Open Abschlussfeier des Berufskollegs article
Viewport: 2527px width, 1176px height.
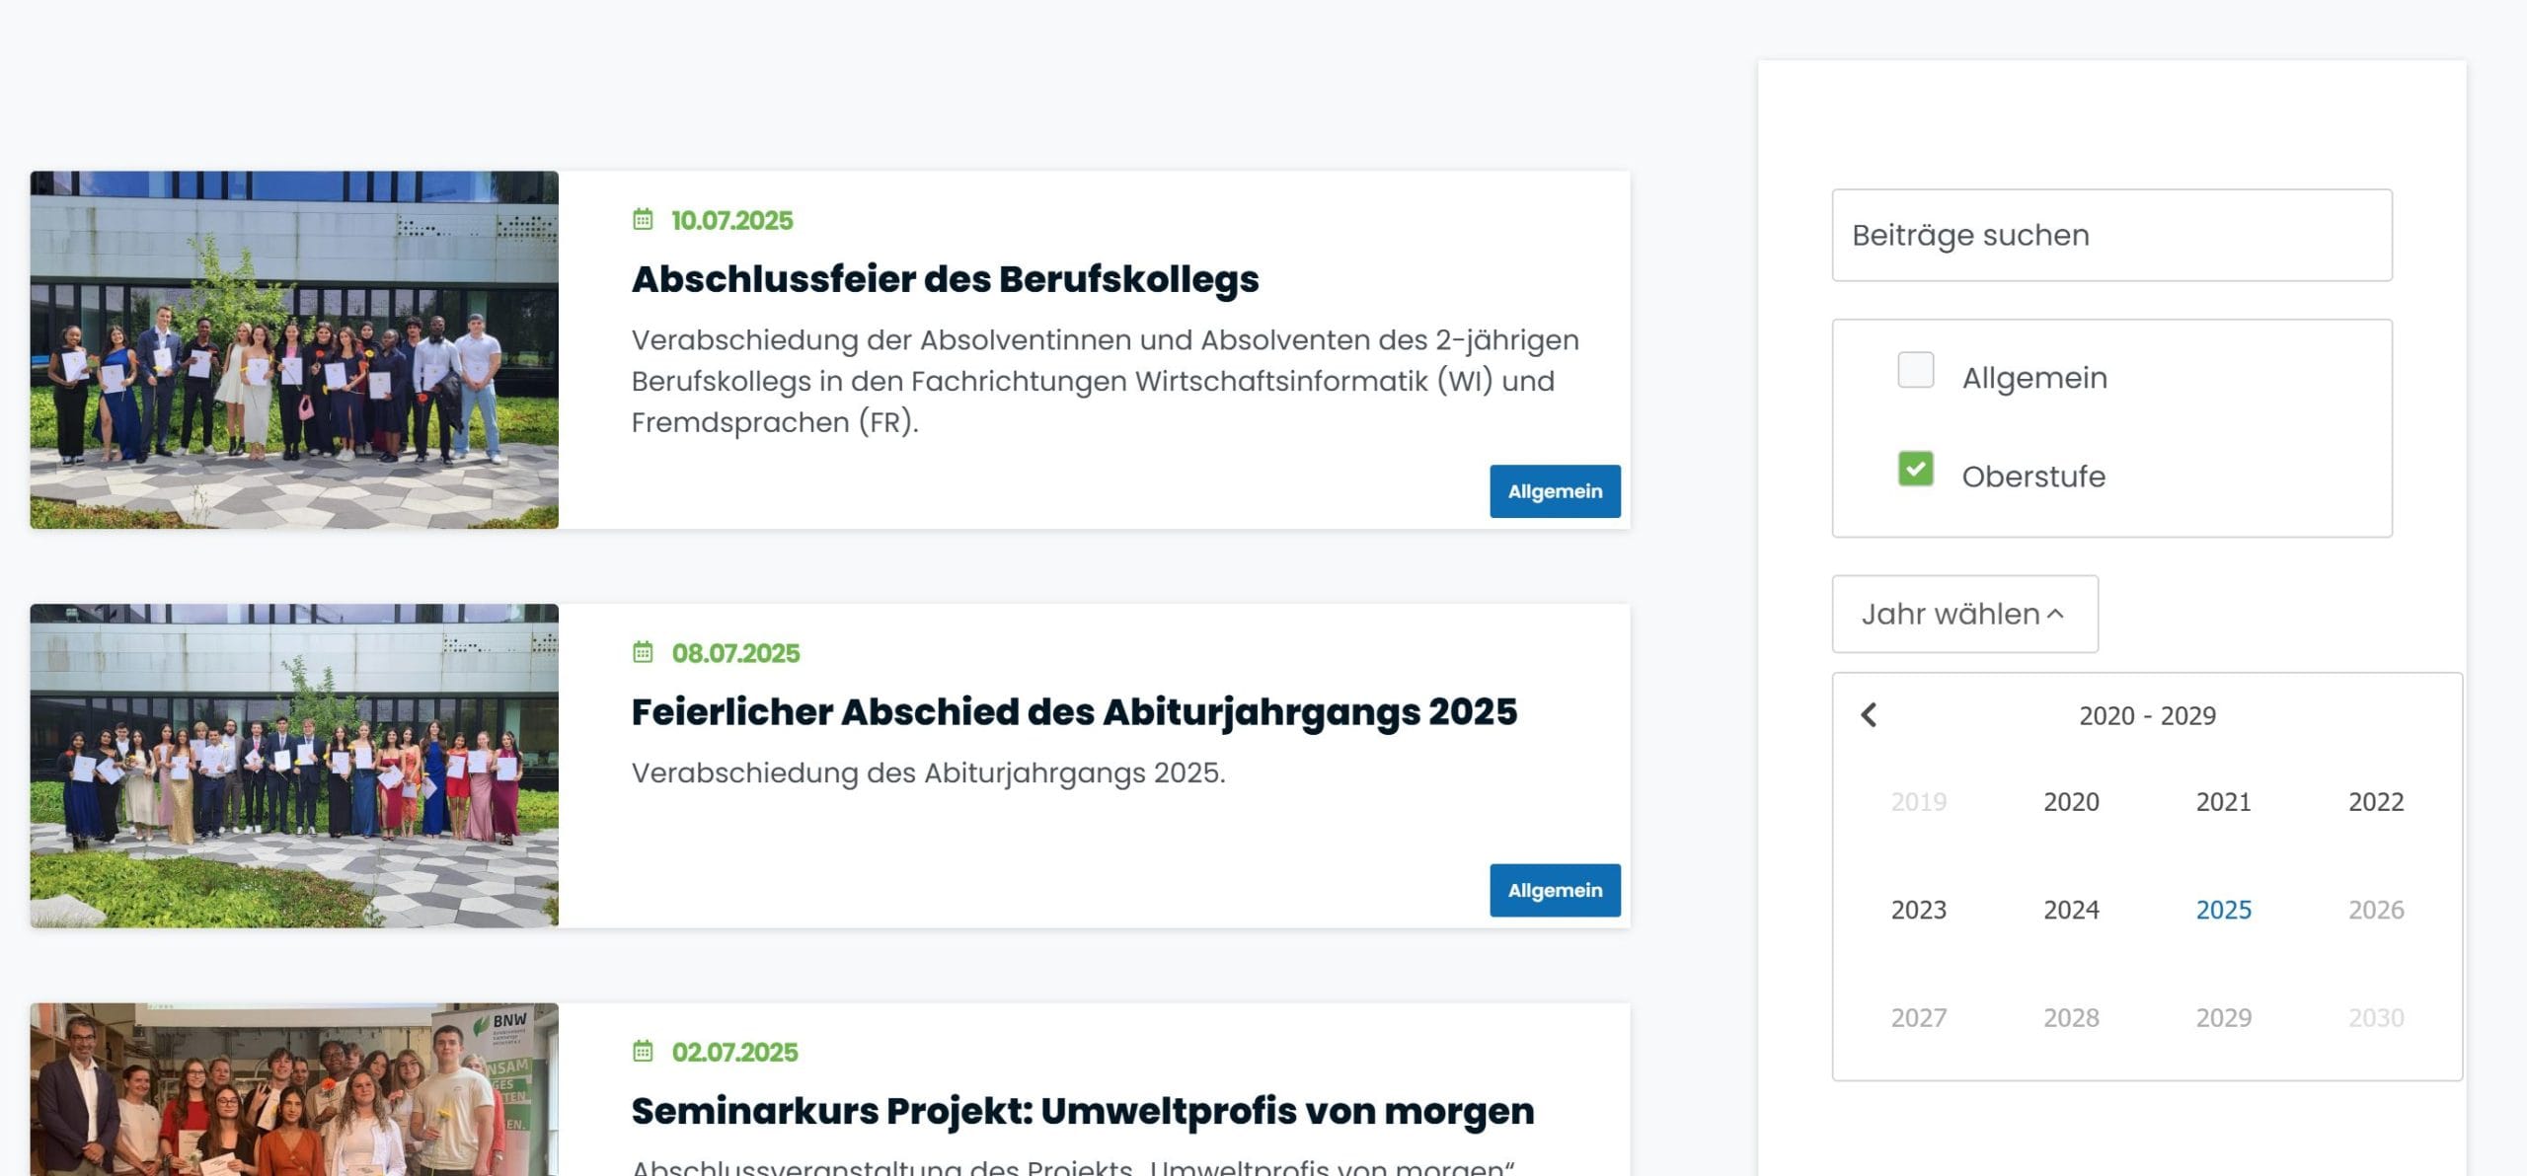[x=945, y=279]
